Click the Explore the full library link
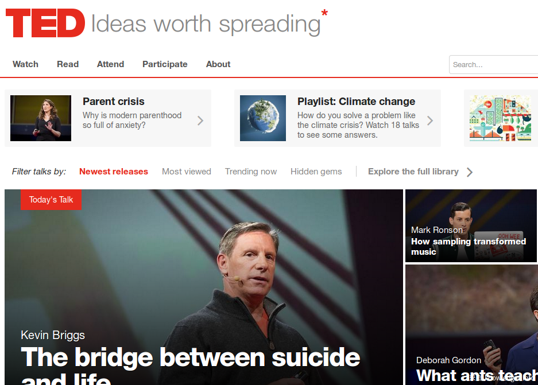Viewport: 538px width, 385px height. point(413,172)
